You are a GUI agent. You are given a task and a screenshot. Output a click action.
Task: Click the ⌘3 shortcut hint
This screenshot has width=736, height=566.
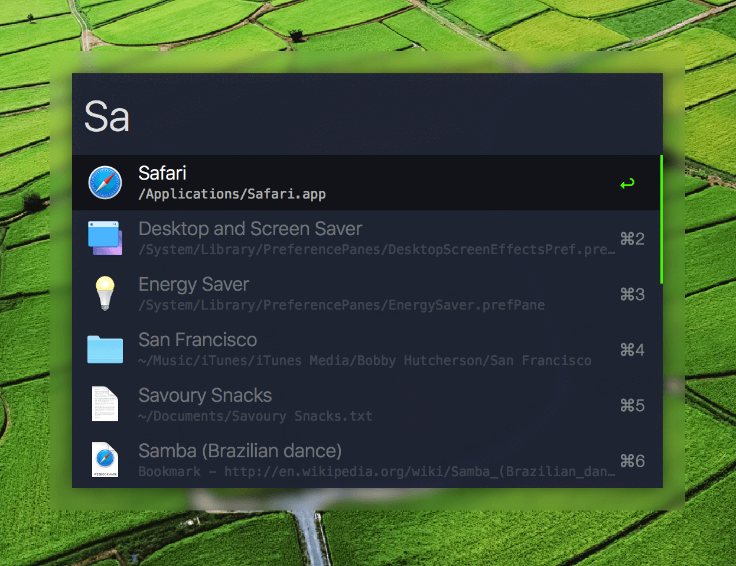(632, 294)
